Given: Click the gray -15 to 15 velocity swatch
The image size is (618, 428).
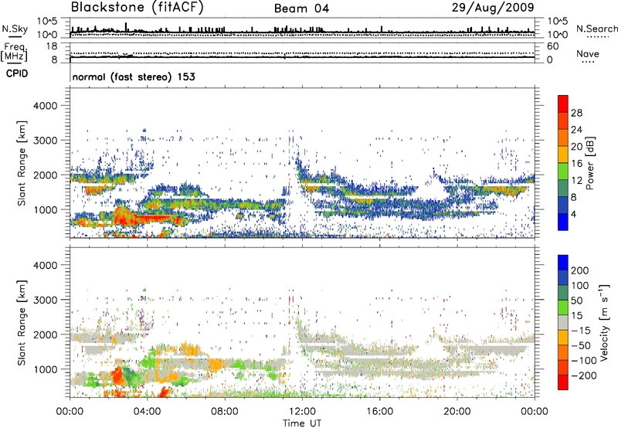Looking at the screenshot, I should point(563,322).
